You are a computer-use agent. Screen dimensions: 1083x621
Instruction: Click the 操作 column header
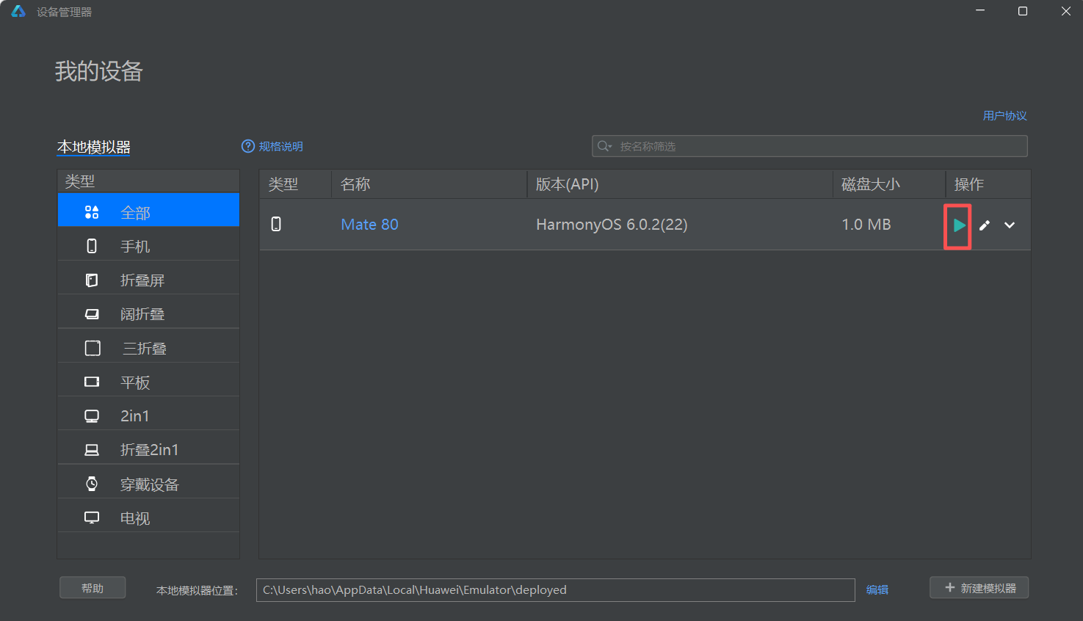coord(988,184)
